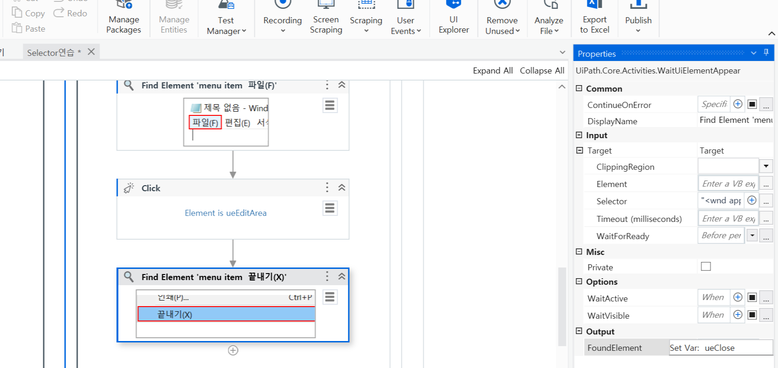Open ClippingRegion dropdown
The width and height of the screenshot is (778, 368).
click(766, 166)
